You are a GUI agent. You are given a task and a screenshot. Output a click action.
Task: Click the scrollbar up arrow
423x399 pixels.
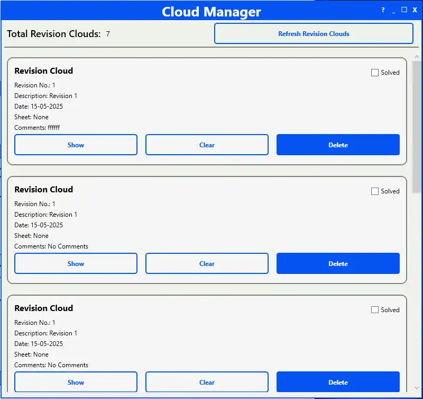coord(417,55)
